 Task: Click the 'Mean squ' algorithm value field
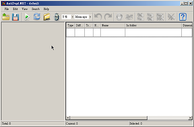pos(81,17)
